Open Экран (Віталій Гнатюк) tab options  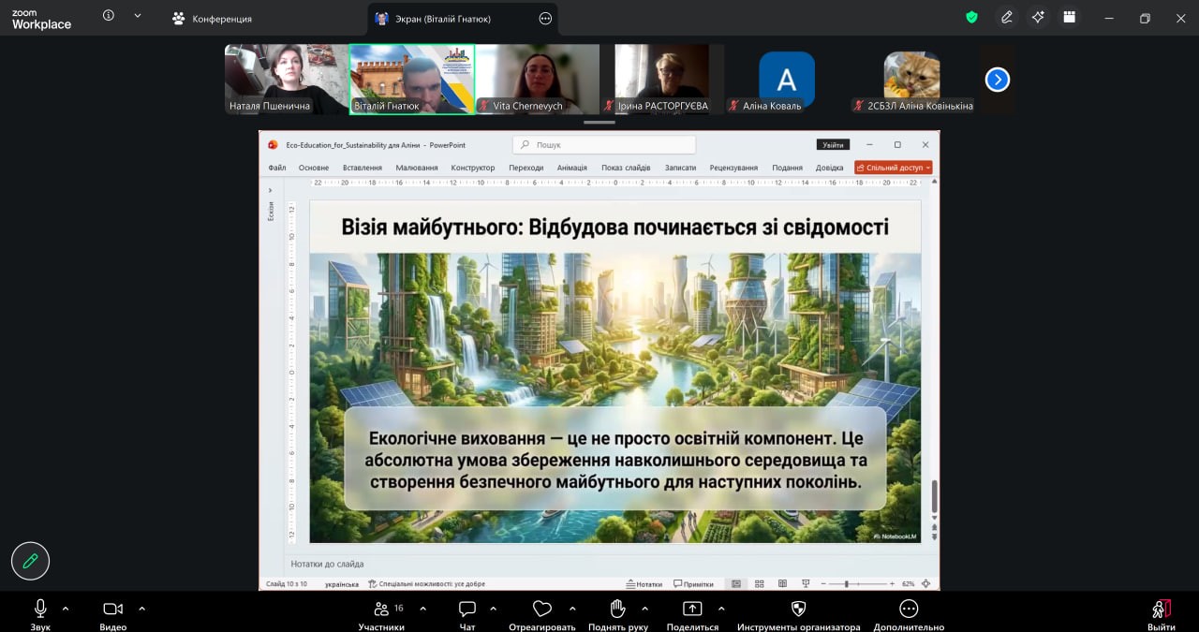pyautogui.click(x=546, y=18)
